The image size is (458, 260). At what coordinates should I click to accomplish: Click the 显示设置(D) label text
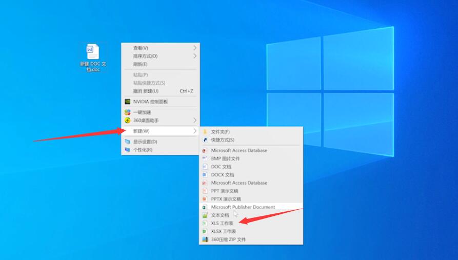point(145,142)
